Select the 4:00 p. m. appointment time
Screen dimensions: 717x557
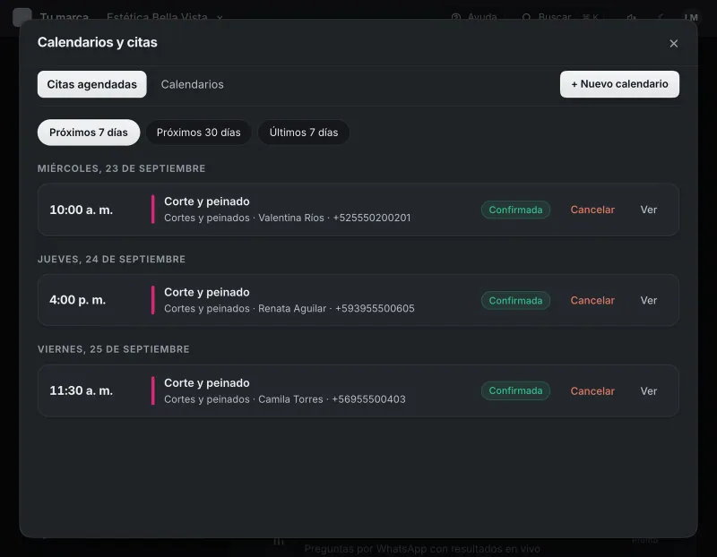tap(77, 300)
